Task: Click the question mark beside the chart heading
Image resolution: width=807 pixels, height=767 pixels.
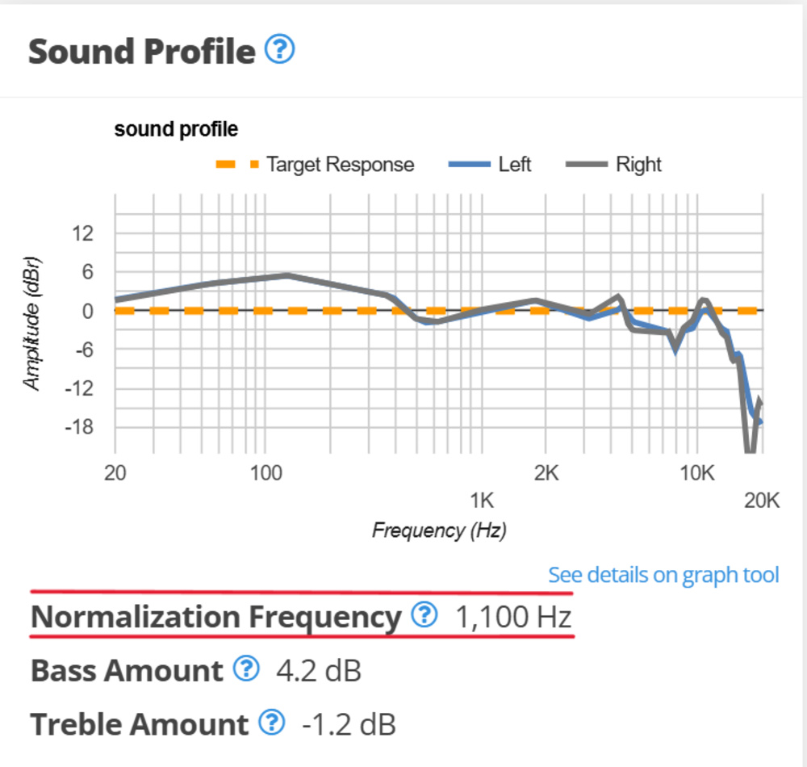Action: click(x=278, y=50)
